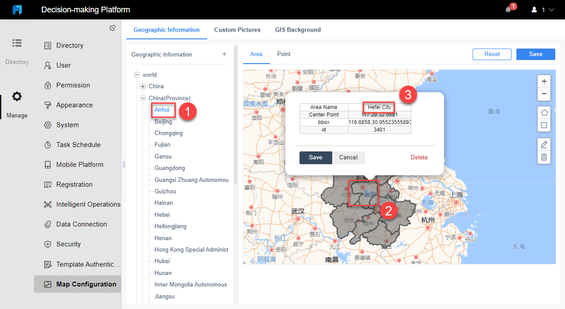Select Inner Mongolia Autonomous region
The height and width of the screenshot is (309, 565).
tap(191, 284)
